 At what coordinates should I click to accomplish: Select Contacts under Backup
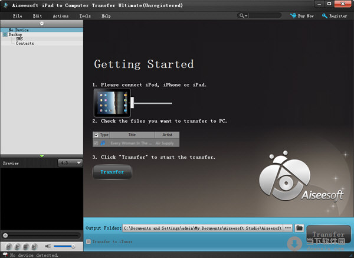(25, 43)
